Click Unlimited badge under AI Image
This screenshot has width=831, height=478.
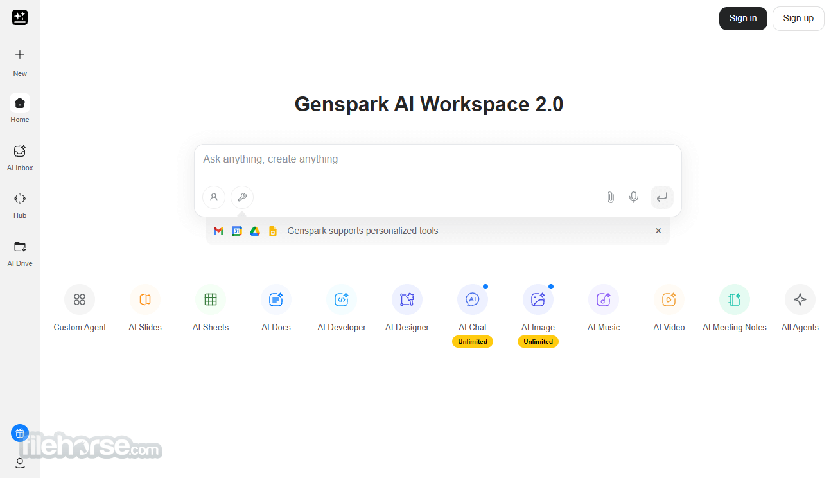pyautogui.click(x=538, y=342)
